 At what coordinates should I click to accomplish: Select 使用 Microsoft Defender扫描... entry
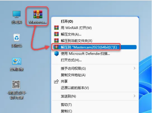[95, 53]
